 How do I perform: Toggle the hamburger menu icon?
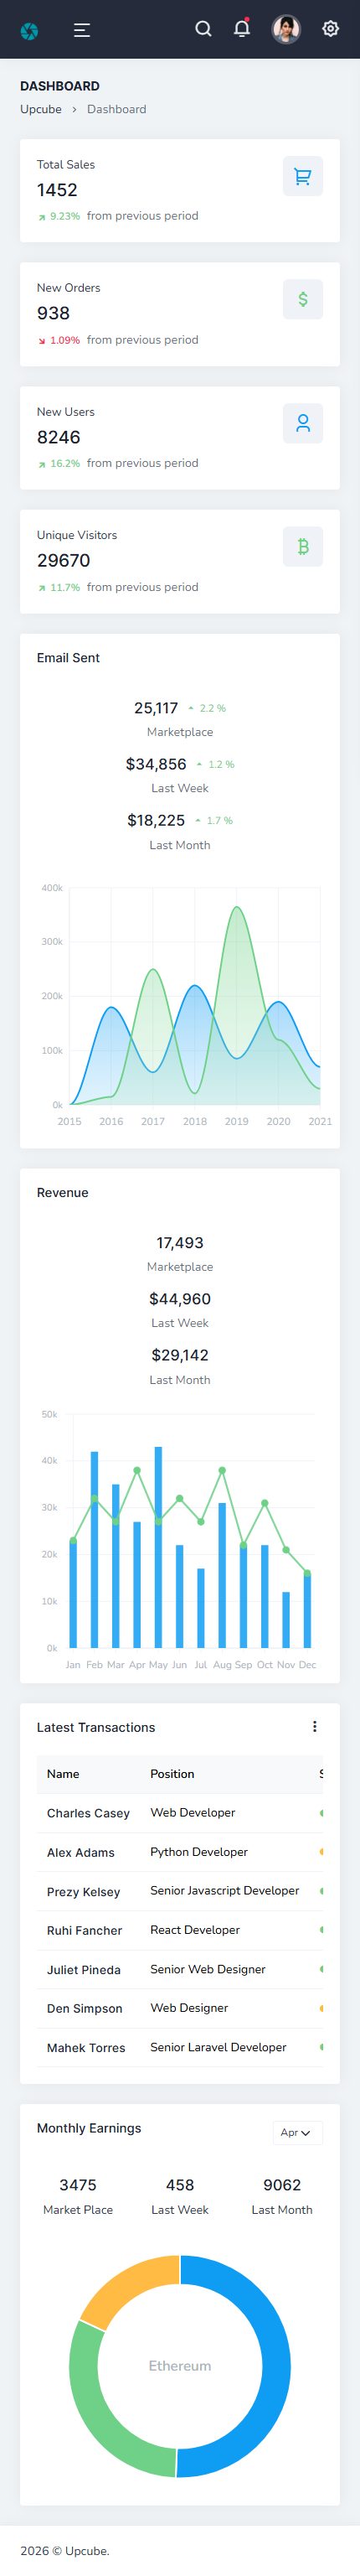point(82,30)
